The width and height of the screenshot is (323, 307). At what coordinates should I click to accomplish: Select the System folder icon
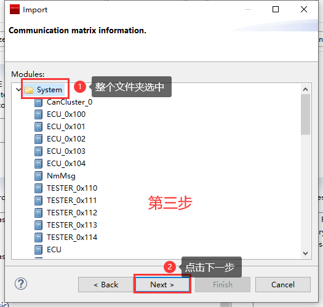point(29,90)
